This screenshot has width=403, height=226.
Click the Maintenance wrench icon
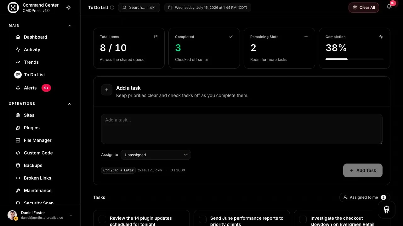(x=18, y=191)
